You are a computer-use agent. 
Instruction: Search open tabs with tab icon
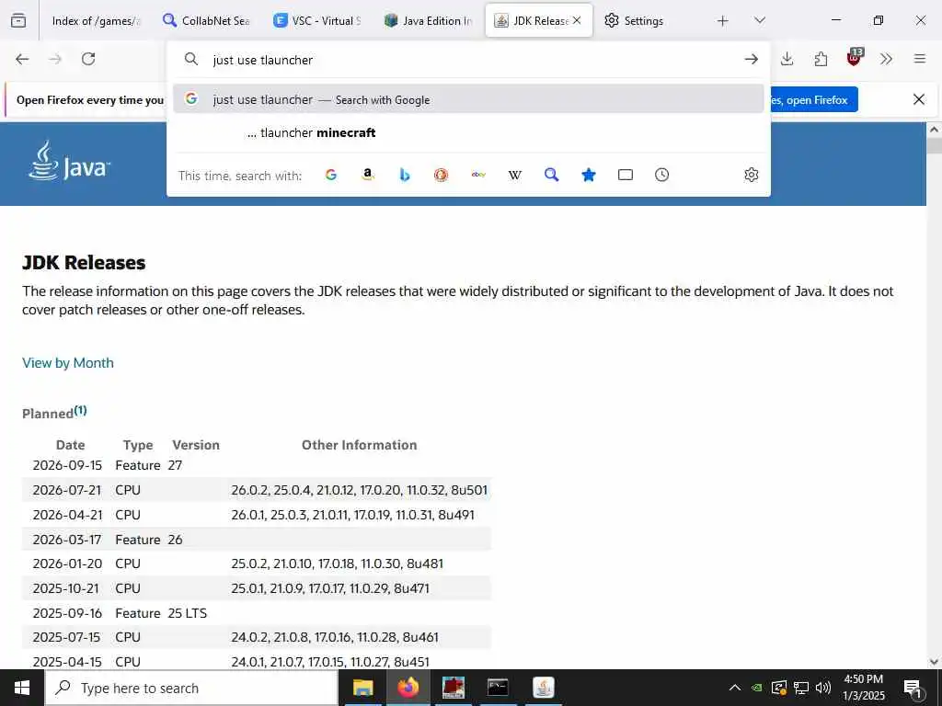626,175
